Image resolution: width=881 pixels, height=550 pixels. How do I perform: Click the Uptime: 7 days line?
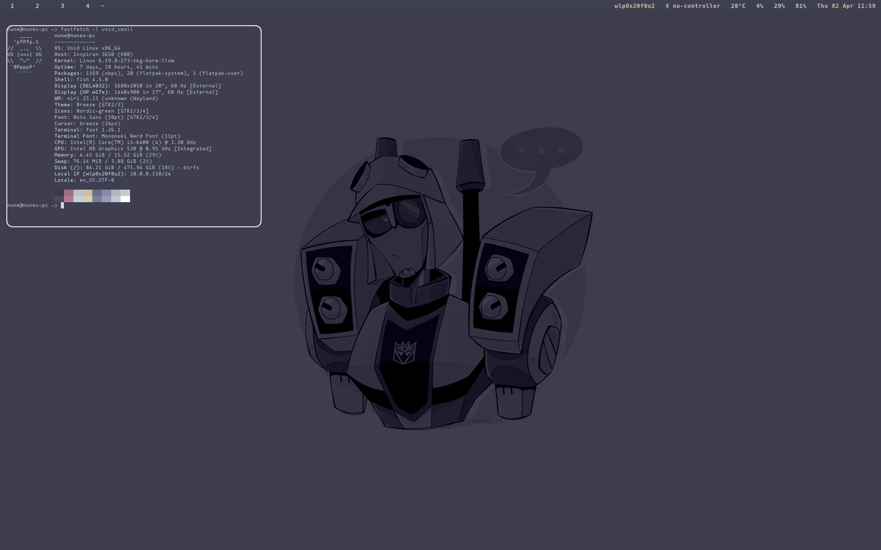coord(106,67)
